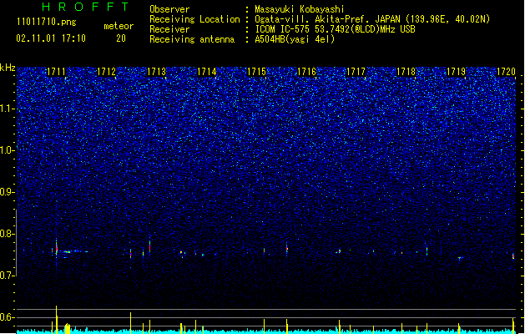Screen dimensions: 525x334
Task: Click observer name Masayuki Kobayashi
Action: pos(300,9)
